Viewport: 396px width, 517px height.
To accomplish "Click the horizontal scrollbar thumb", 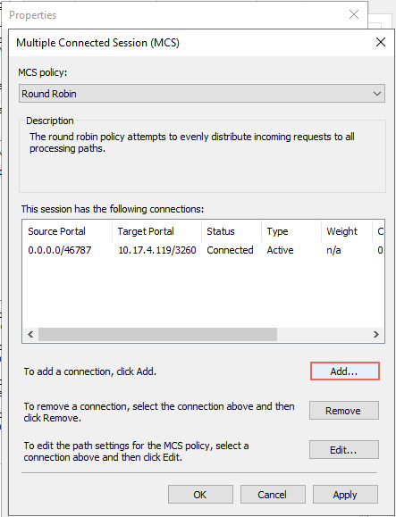I will (x=157, y=334).
